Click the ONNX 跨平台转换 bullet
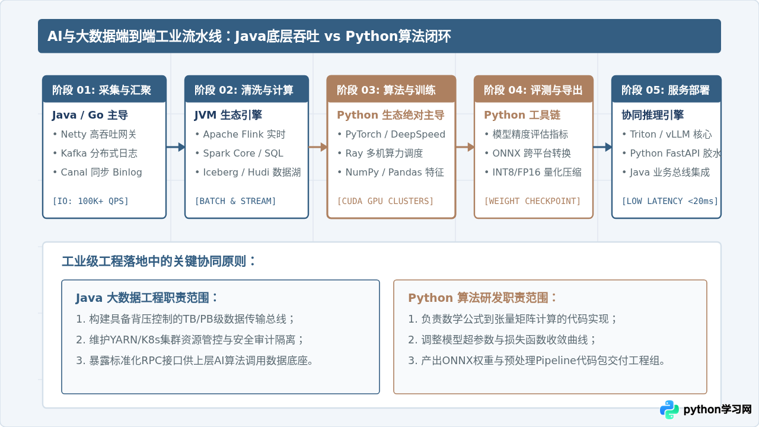Image resolution: width=759 pixels, height=427 pixels. [527, 154]
